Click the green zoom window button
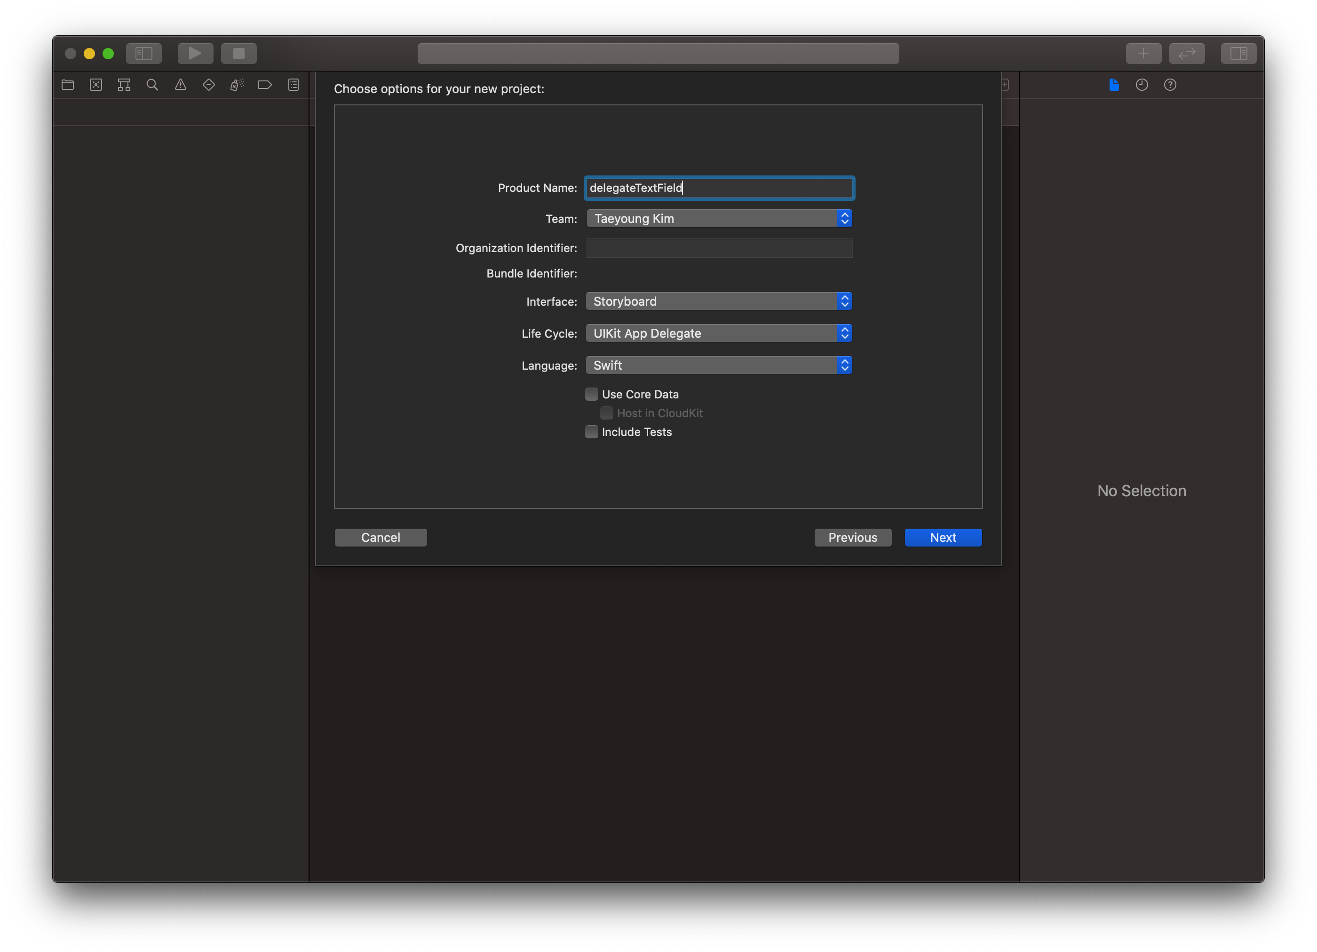This screenshot has width=1317, height=952. click(108, 54)
